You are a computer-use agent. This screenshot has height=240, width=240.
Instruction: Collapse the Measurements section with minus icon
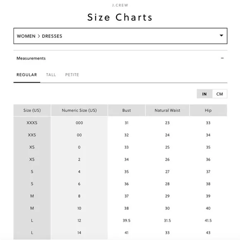222,58
